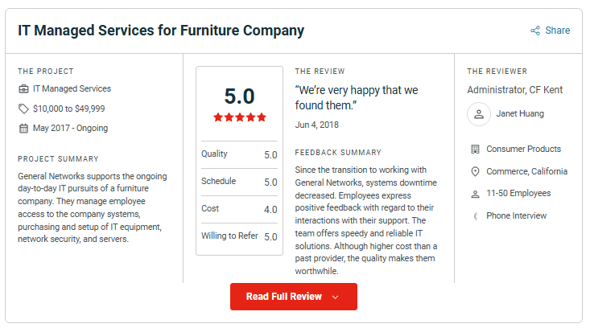Click the red five-star rating

[239, 117]
